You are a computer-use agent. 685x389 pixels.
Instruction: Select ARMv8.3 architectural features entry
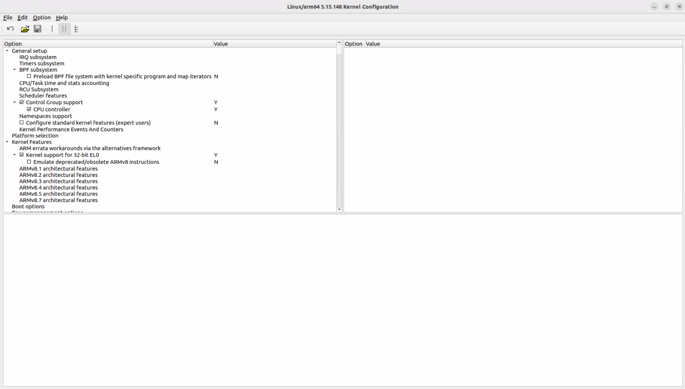click(x=58, y=181)
